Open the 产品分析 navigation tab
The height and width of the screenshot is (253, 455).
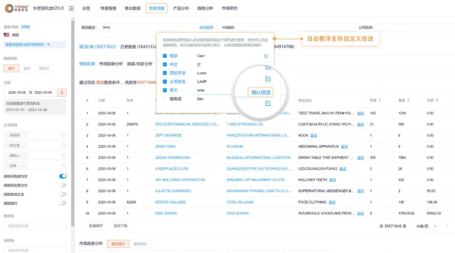coord(181,8)
